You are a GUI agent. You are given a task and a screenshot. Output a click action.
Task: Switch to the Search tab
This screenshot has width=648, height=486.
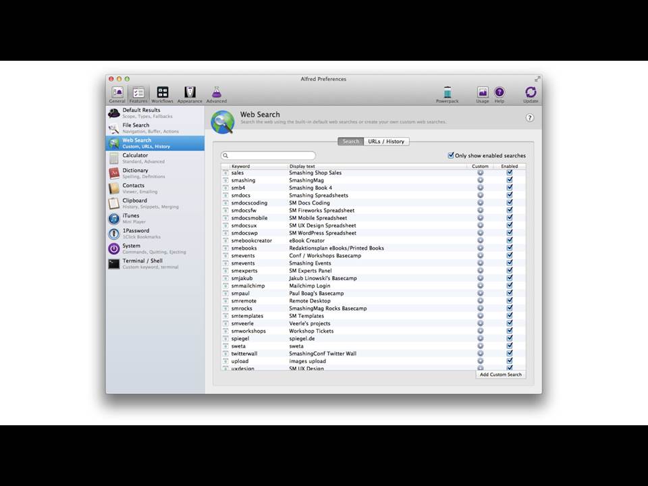[350, 141]
